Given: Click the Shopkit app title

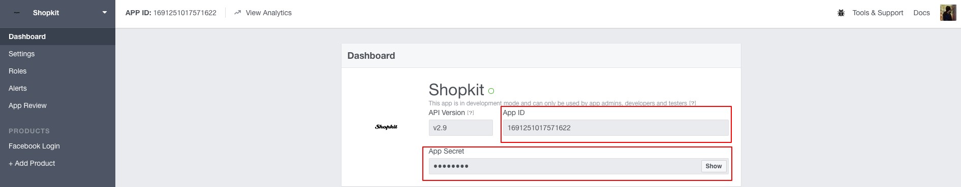Looking at the screenshot, I should point(456,90).
